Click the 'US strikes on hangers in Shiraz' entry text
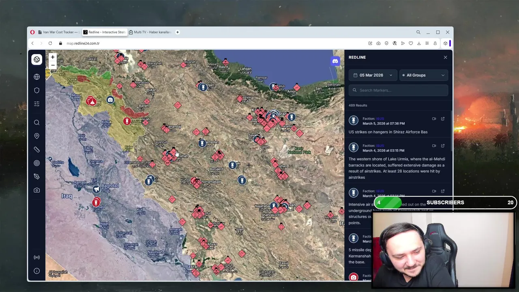 [388, 132]
